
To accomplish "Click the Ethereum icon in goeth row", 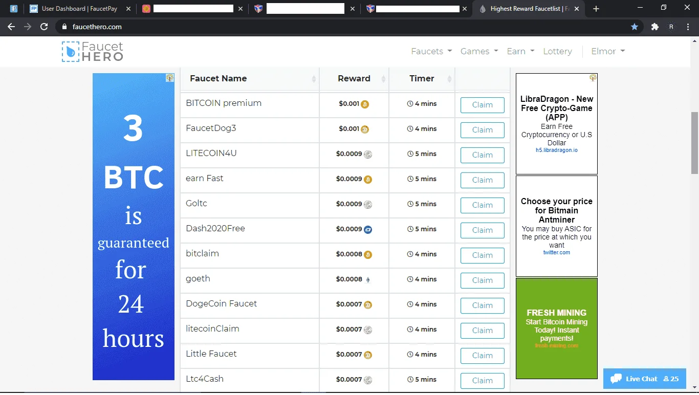I will point(368,280).
